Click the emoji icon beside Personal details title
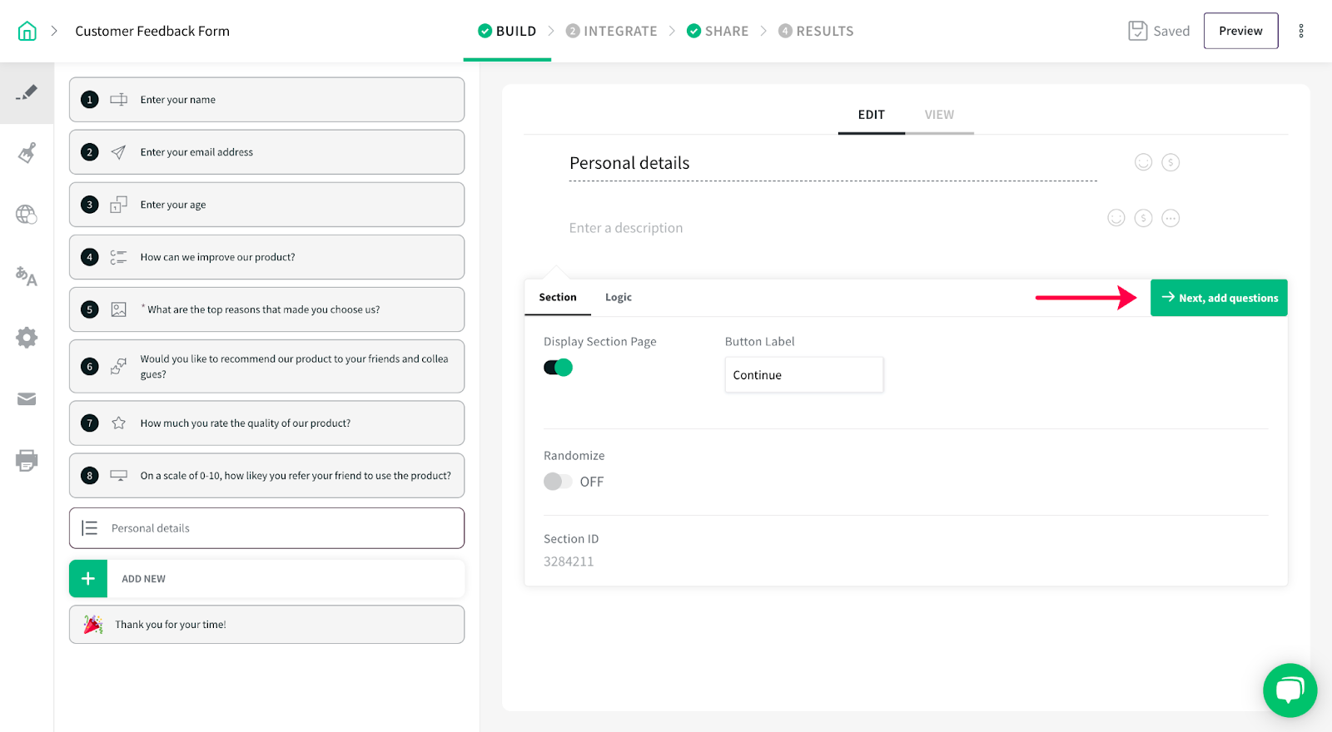Viewport: 1332px width, 732px height. 1144,162
